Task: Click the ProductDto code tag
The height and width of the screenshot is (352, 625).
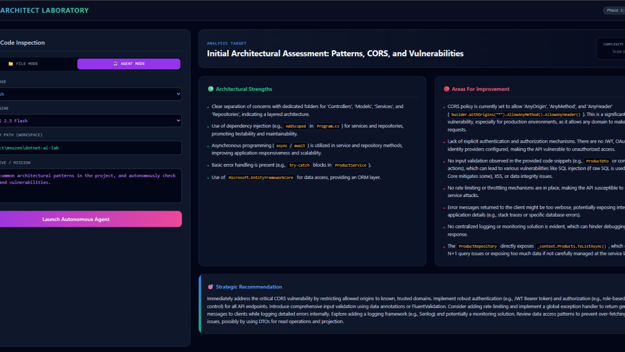Action: click(597, 161)
